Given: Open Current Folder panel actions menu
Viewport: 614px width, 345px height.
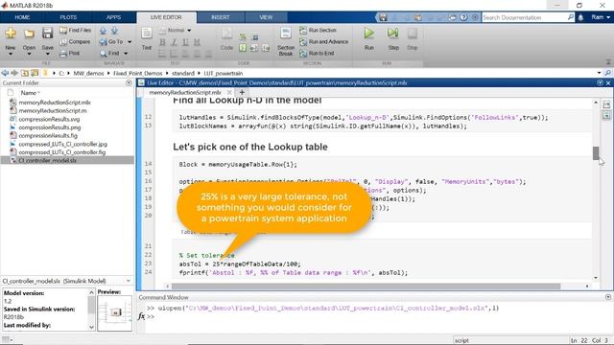Looking at the screenshot, I should click(129, 83).
